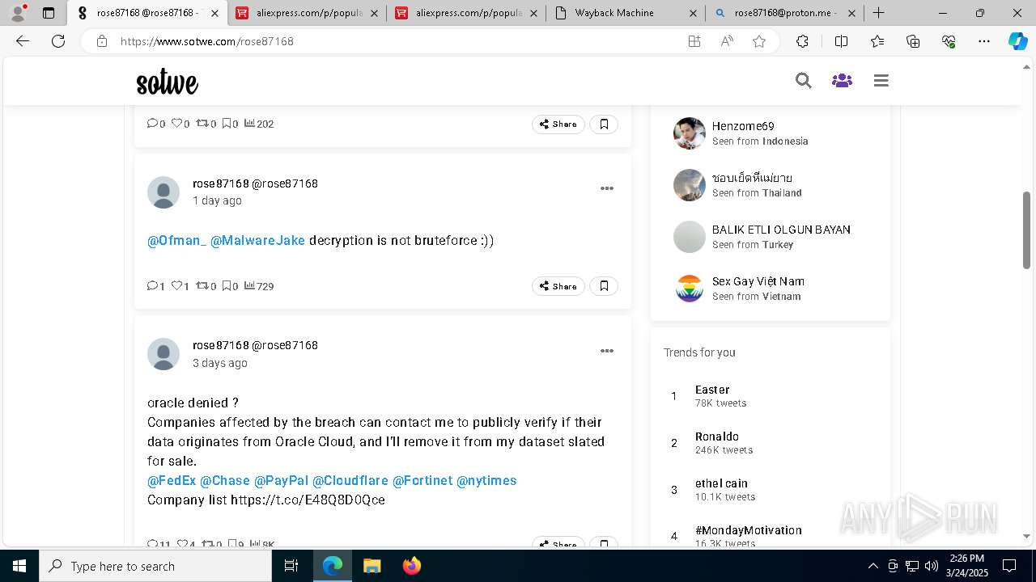The image size is (1036, 582).
Task: Switch to the rose87168@proton.me tab
Action: coord(784,13)
